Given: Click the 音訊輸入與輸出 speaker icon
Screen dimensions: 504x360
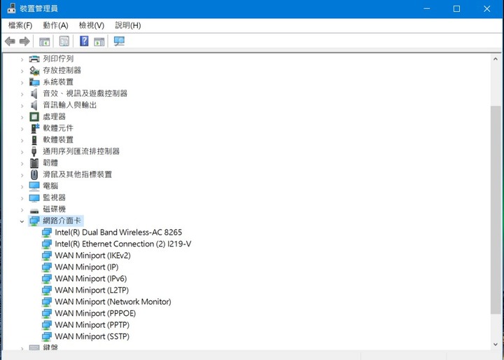Looking at the screenshot, I should coord(34,105).
